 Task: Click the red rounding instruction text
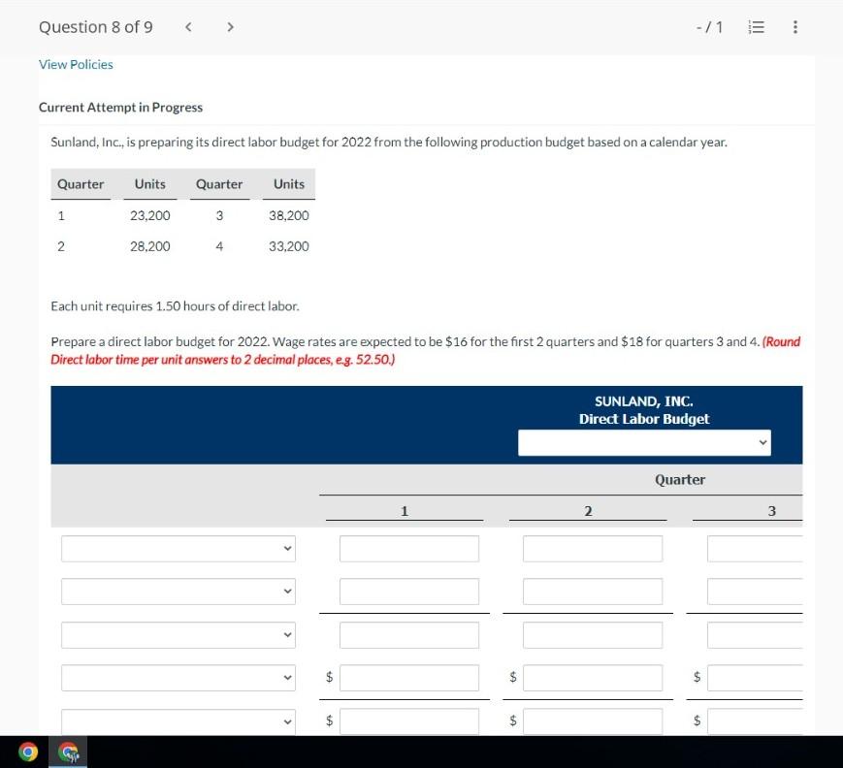click(425, 350)
